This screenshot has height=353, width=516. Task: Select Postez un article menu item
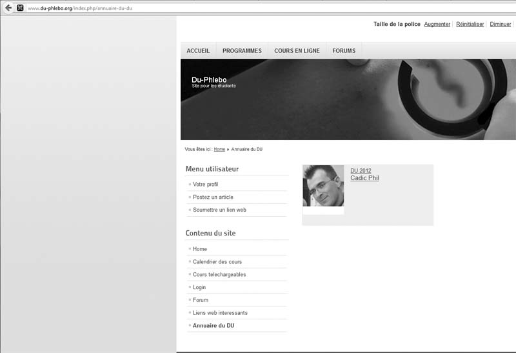213,197
